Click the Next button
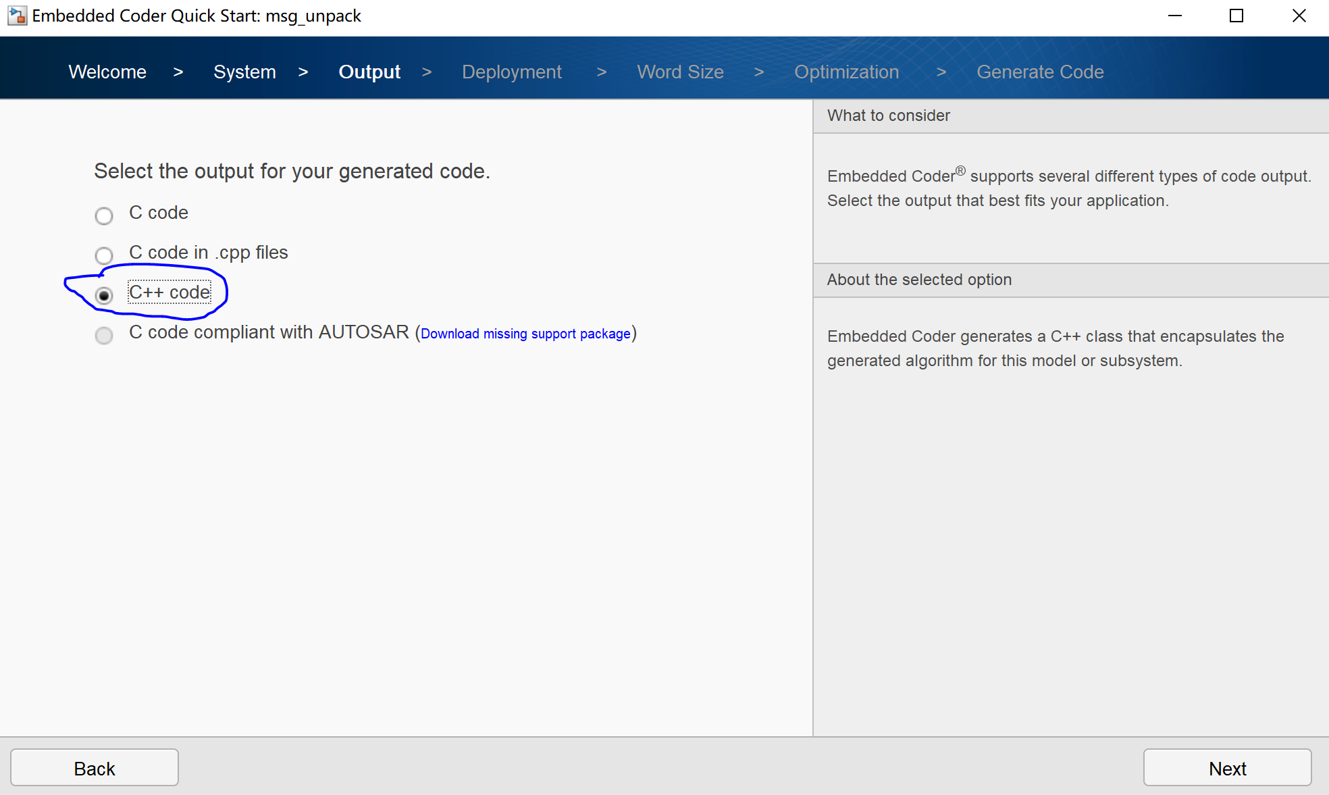The height and width of the screenshot is (795, 1329). coord(1227,767)
